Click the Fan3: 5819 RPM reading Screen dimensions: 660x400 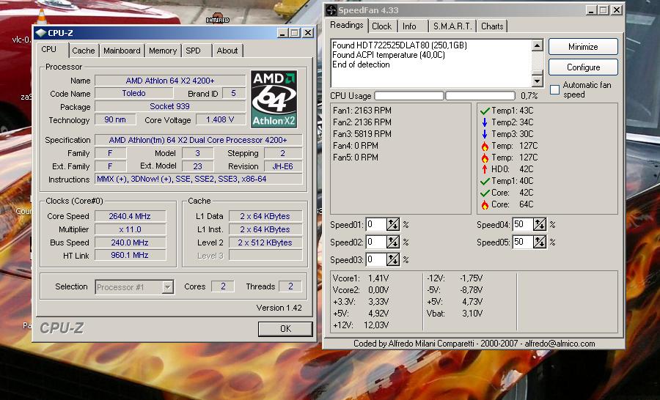click(362, 134)
